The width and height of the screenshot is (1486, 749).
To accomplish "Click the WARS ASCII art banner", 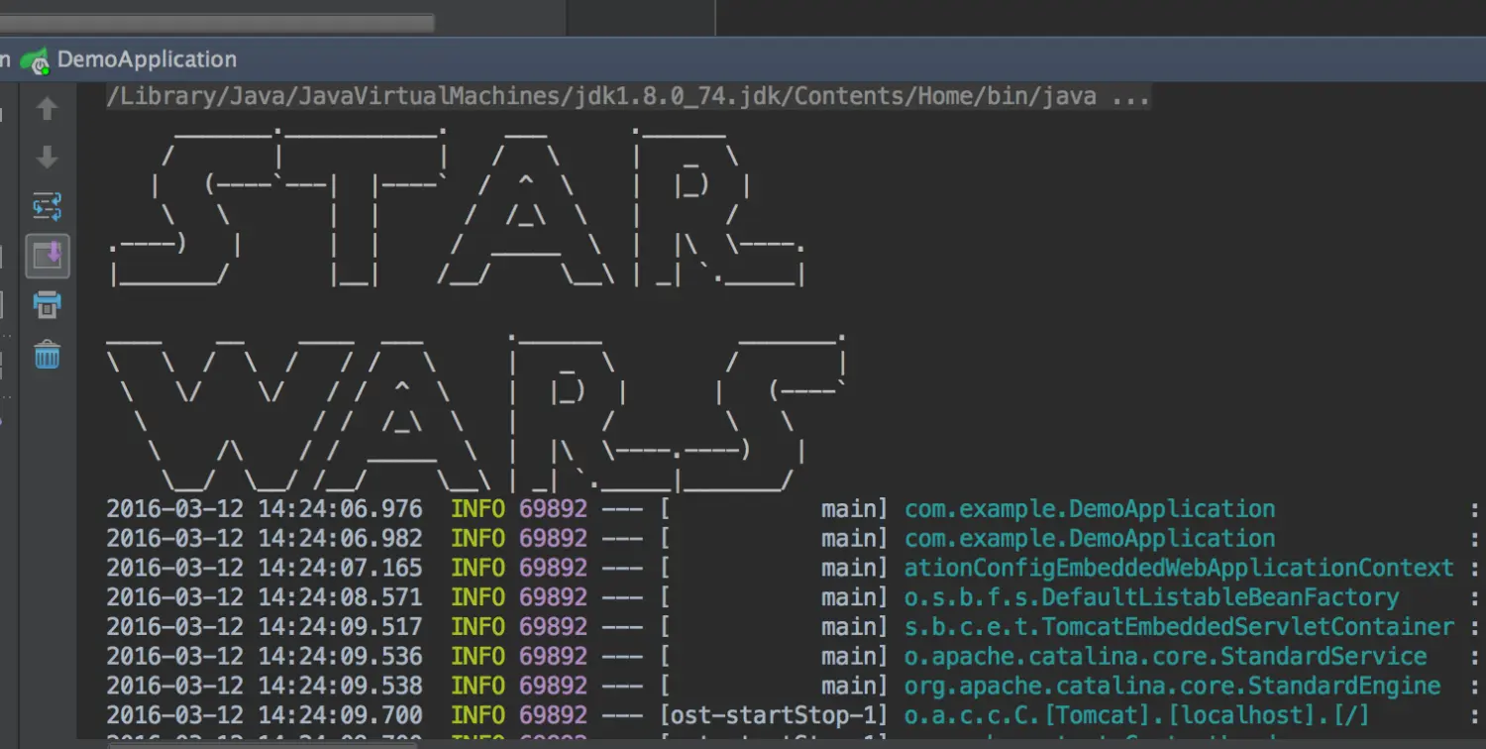I will coord(478,413).
